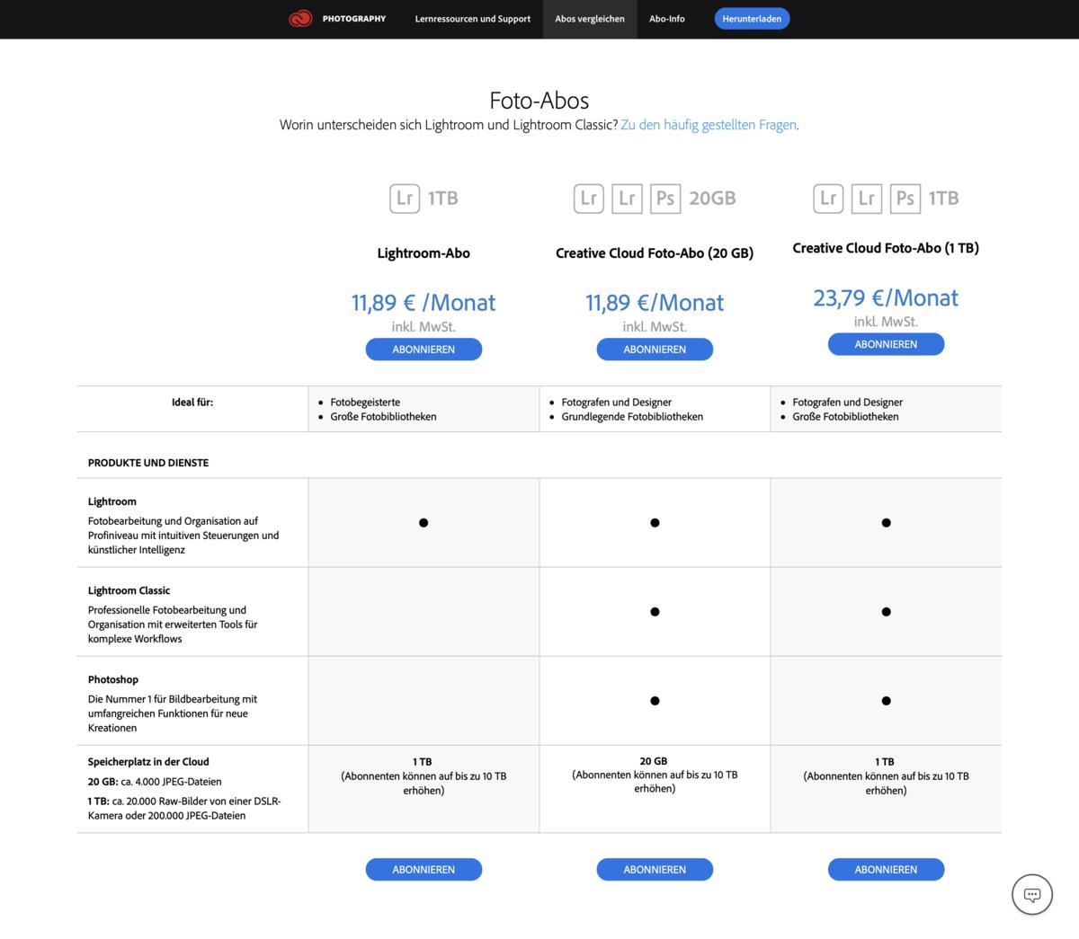Select the Abos vergleichen tab
This screenshot has width=1079, height=939.
(x=590, y=19)
